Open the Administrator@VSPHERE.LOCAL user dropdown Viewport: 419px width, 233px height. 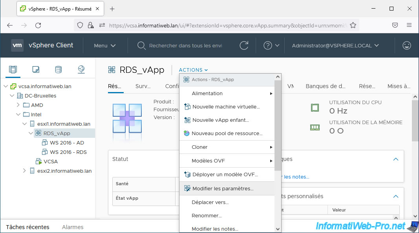click(335, 45)
